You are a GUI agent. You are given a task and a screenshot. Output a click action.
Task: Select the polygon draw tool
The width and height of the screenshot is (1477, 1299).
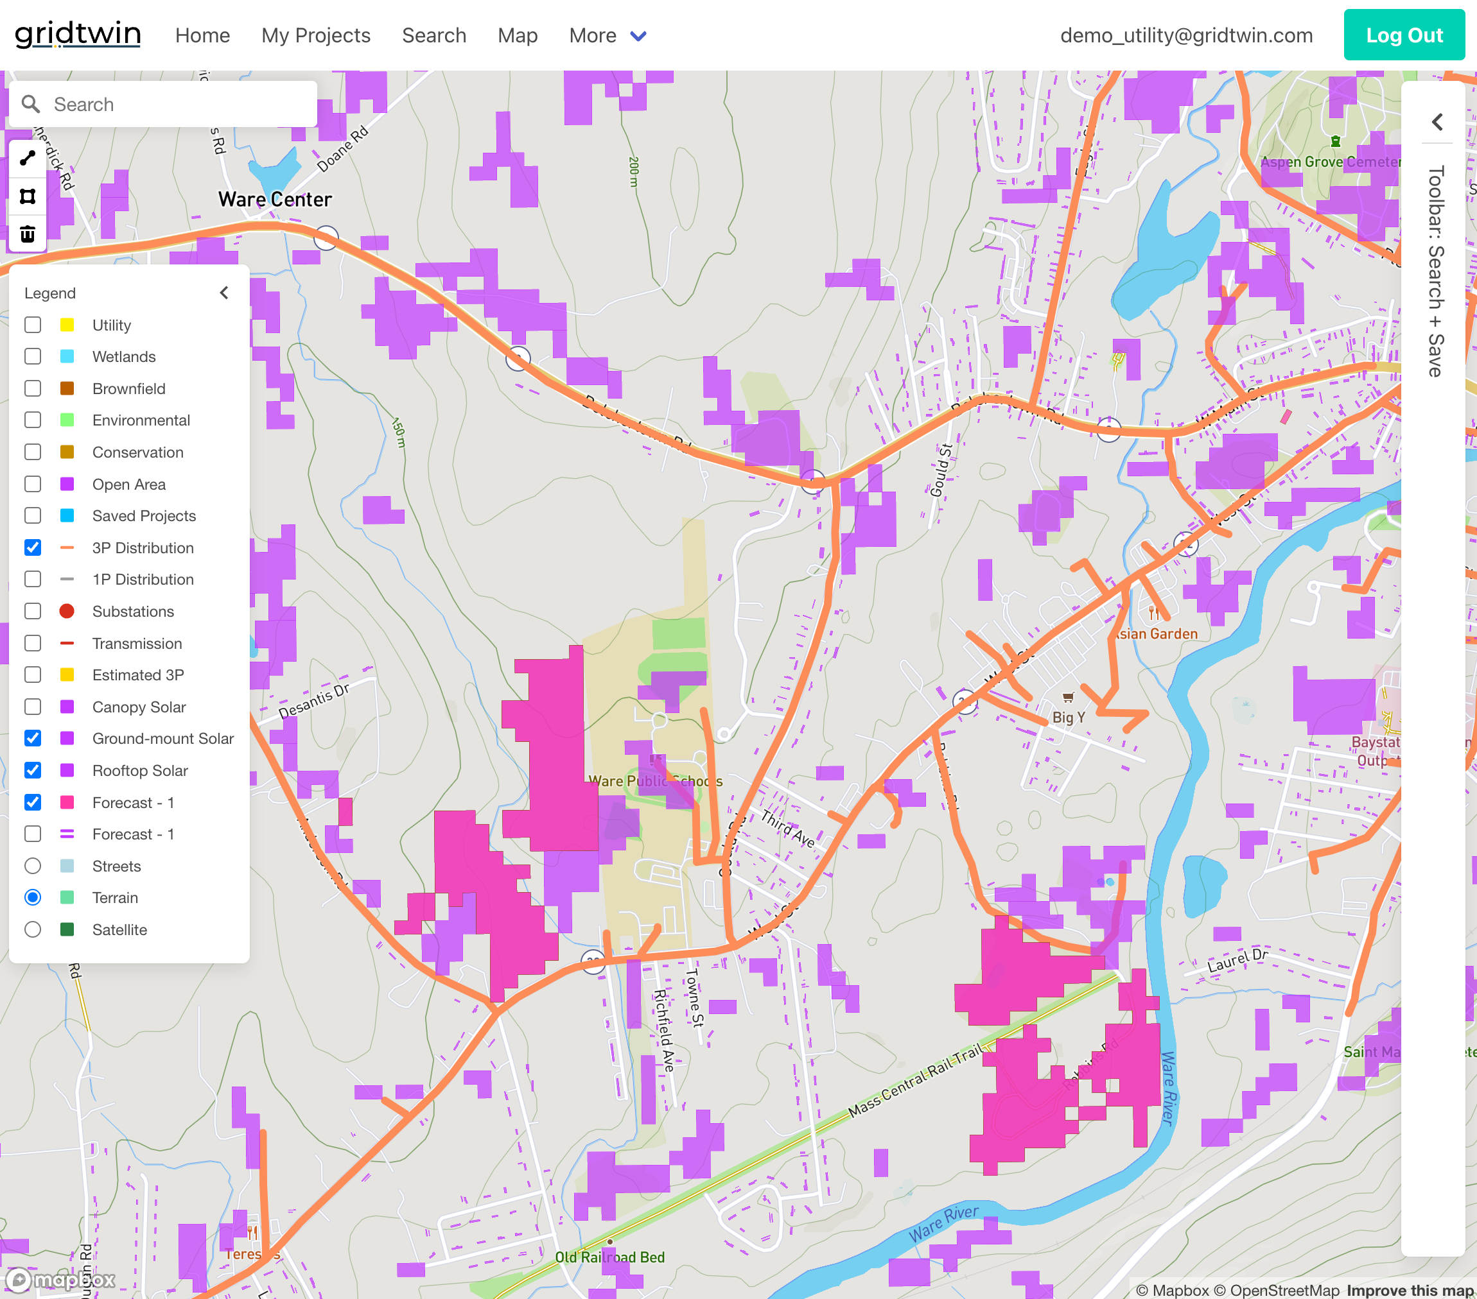[28, 196]
